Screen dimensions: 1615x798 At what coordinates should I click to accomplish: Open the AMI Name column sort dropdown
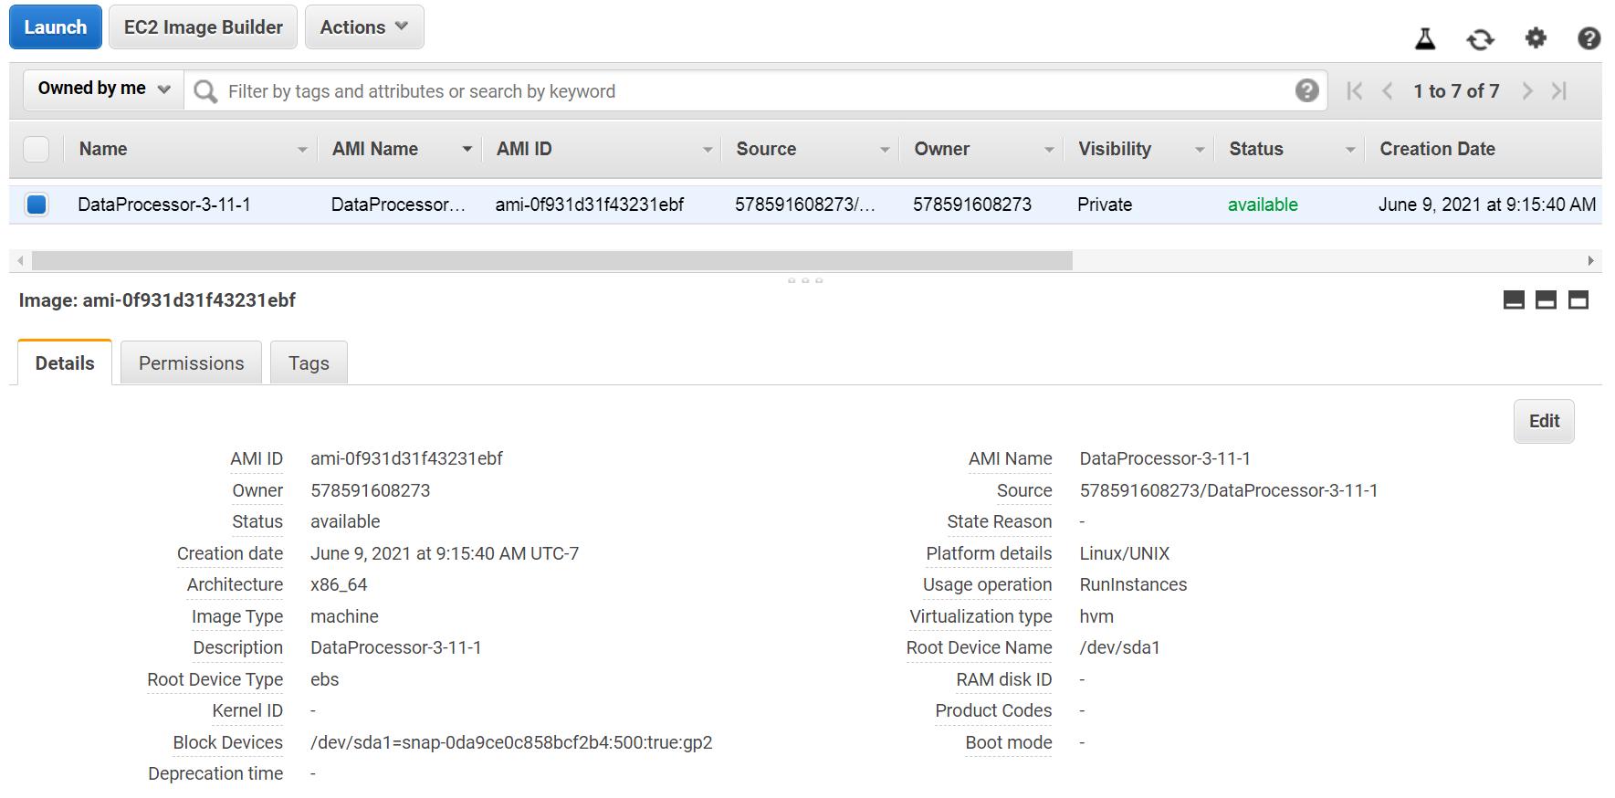[x=467, y=149]
